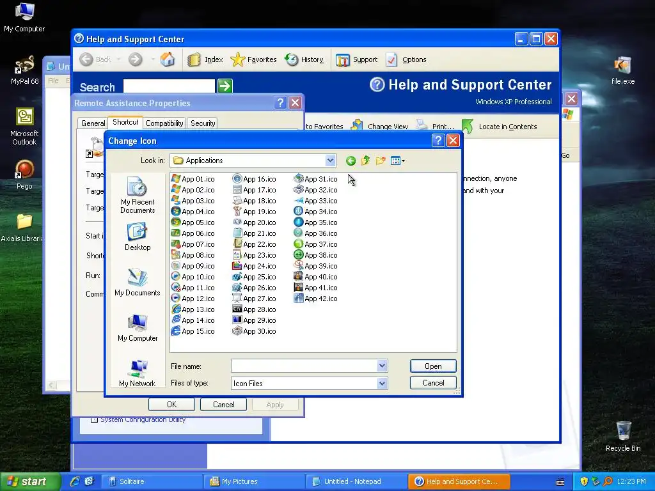Cancel the Change Icon dialog

(433, 383)
